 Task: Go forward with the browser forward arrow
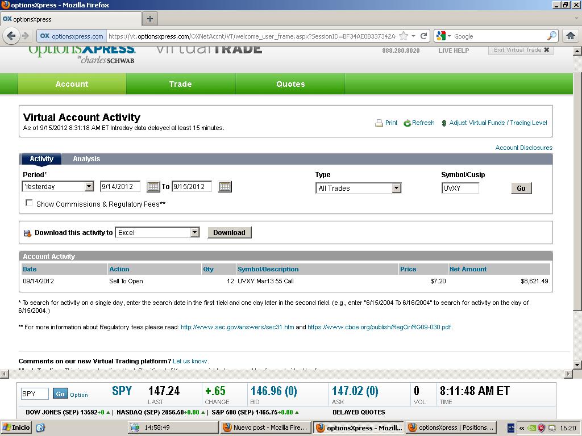point(26,36)
